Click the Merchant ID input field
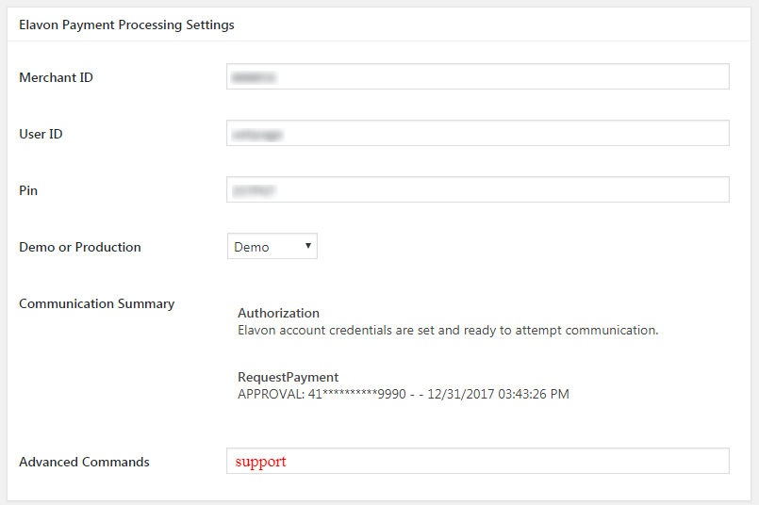Image resolution: width=759 pixels, height=505 pixels. point(477,77)
